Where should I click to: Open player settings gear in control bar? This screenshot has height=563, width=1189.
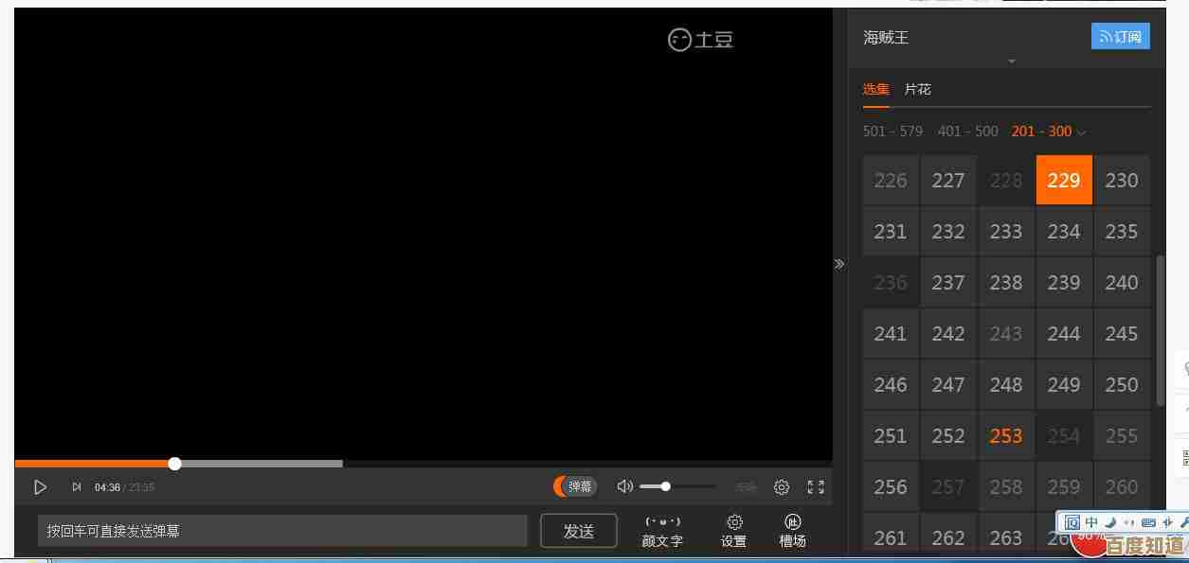[x=782, y=487]
